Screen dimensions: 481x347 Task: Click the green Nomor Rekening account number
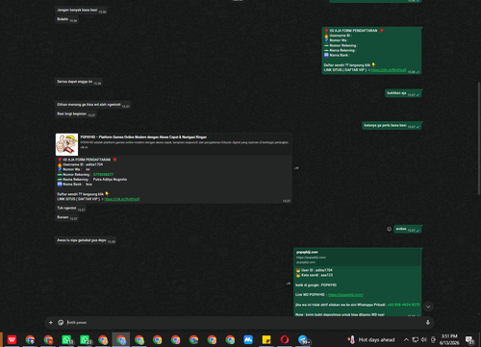coord(103,175)
